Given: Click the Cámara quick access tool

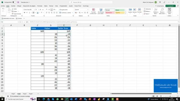Looking at the screenshot, I should (19, 19).
